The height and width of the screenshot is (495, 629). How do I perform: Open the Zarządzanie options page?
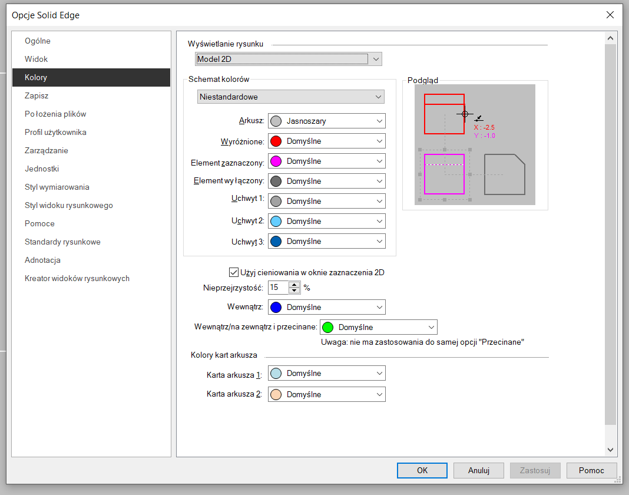(91, 150)
